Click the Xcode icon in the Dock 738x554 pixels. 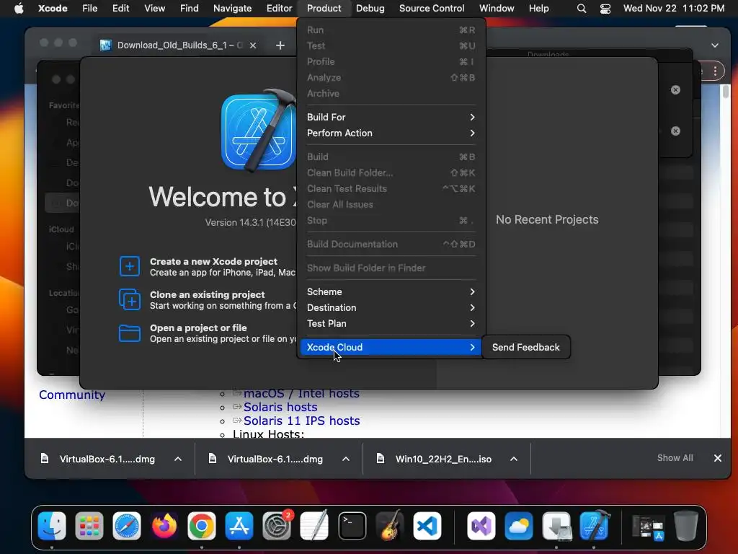click(x=594, y=525)
